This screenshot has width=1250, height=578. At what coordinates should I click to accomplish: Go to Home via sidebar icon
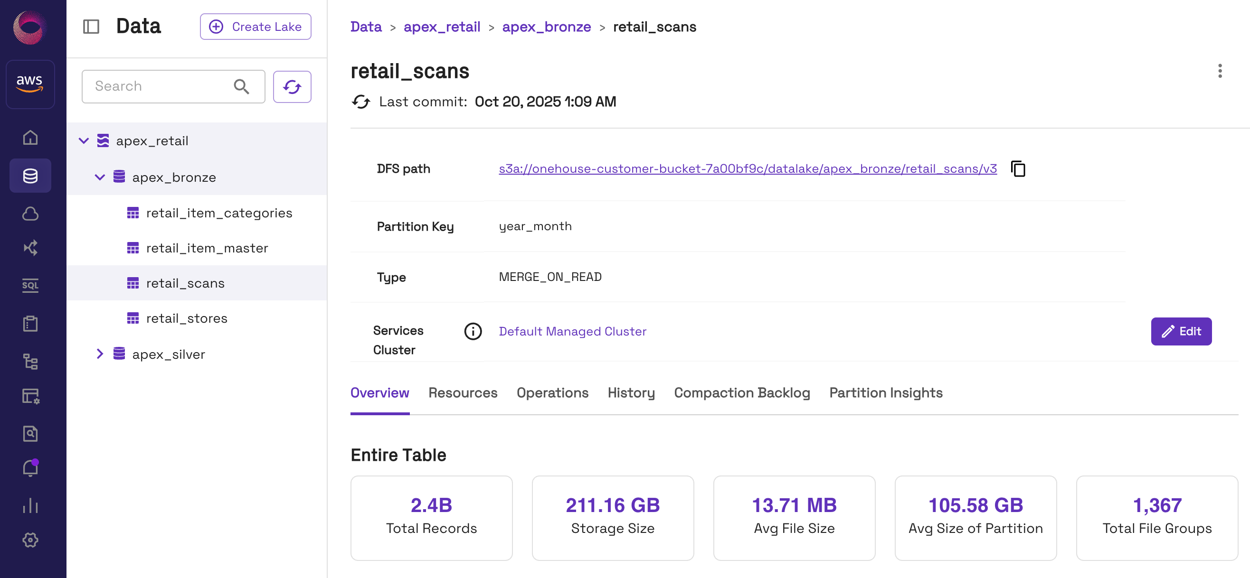point(30,138)
